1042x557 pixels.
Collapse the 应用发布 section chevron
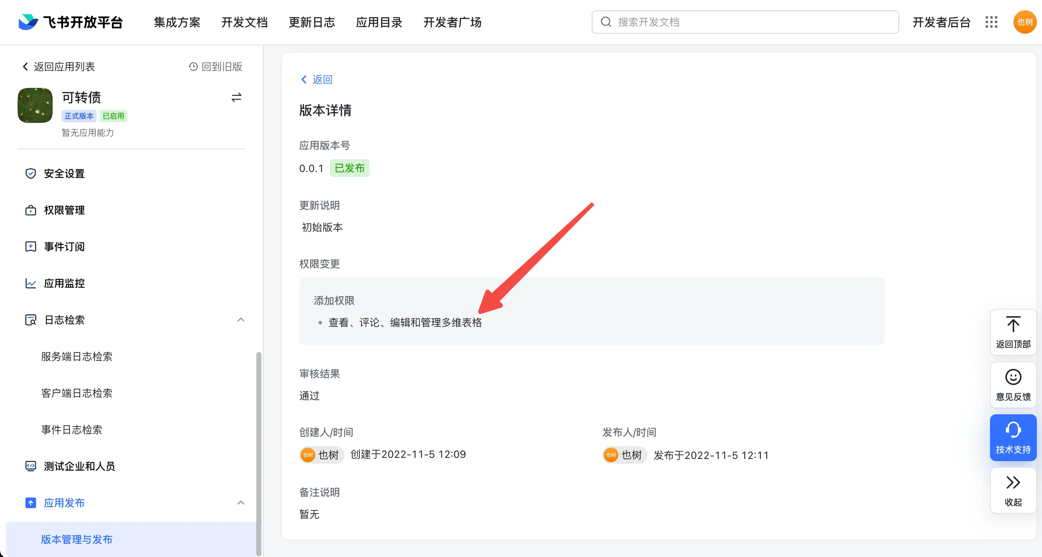[241, 503]
